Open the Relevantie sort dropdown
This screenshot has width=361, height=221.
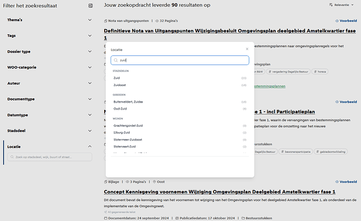pos(342,5)
